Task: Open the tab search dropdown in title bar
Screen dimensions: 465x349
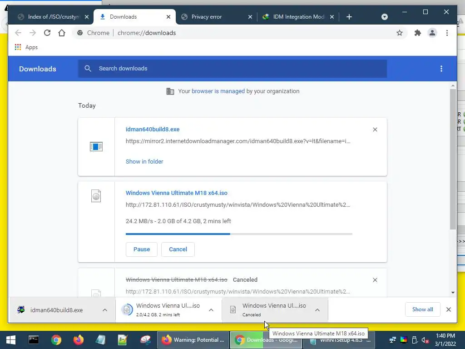Action: click(x=385, y=17)
